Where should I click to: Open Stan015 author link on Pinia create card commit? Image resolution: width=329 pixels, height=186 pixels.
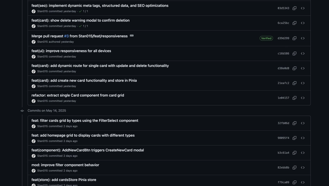coord(42,86)
